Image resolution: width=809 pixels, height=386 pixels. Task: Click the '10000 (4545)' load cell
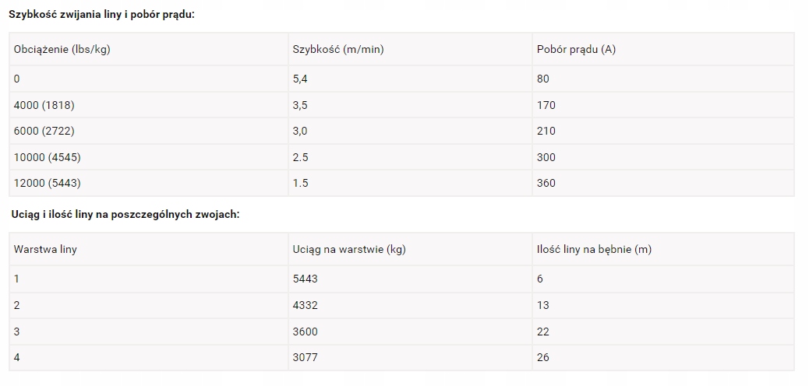[x=47, y=157]
